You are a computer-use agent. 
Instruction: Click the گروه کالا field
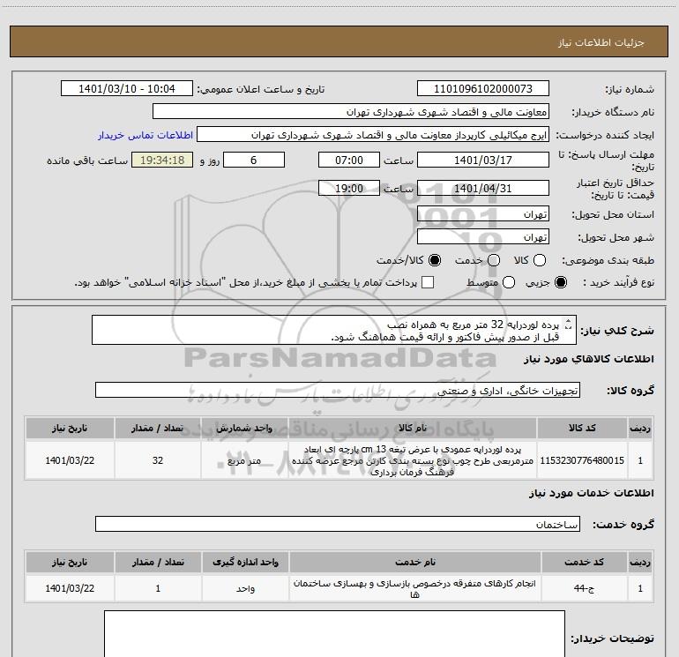coord(338,390)
